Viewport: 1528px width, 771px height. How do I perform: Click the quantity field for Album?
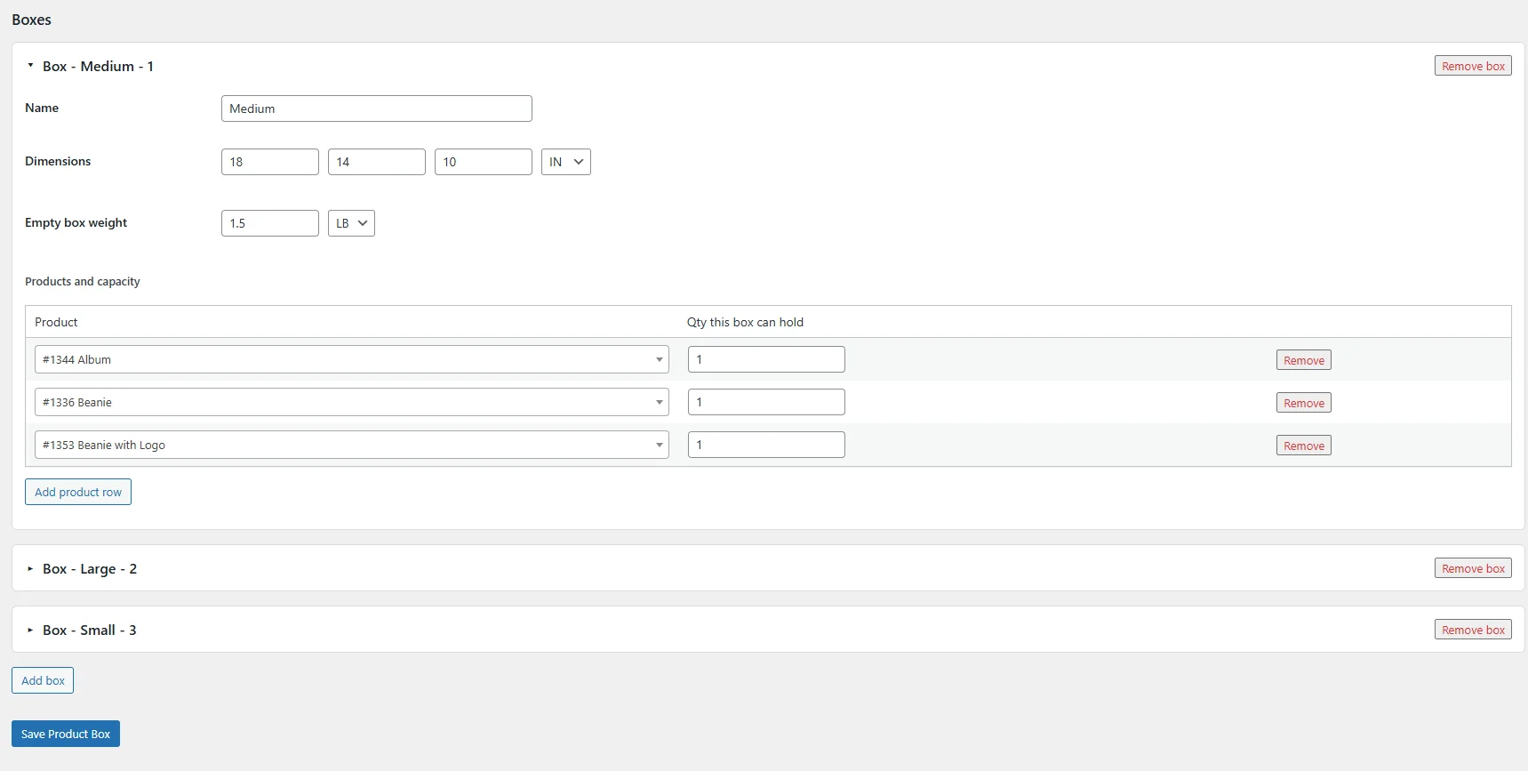point(766,359)
